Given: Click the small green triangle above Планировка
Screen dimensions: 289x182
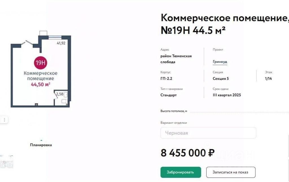Looking at the screenshot, I should 41,140.
